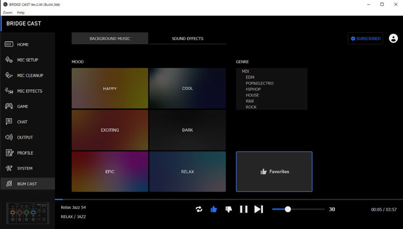Skip to the next track
Screen dimensions: 403x229
pos(258,209)
